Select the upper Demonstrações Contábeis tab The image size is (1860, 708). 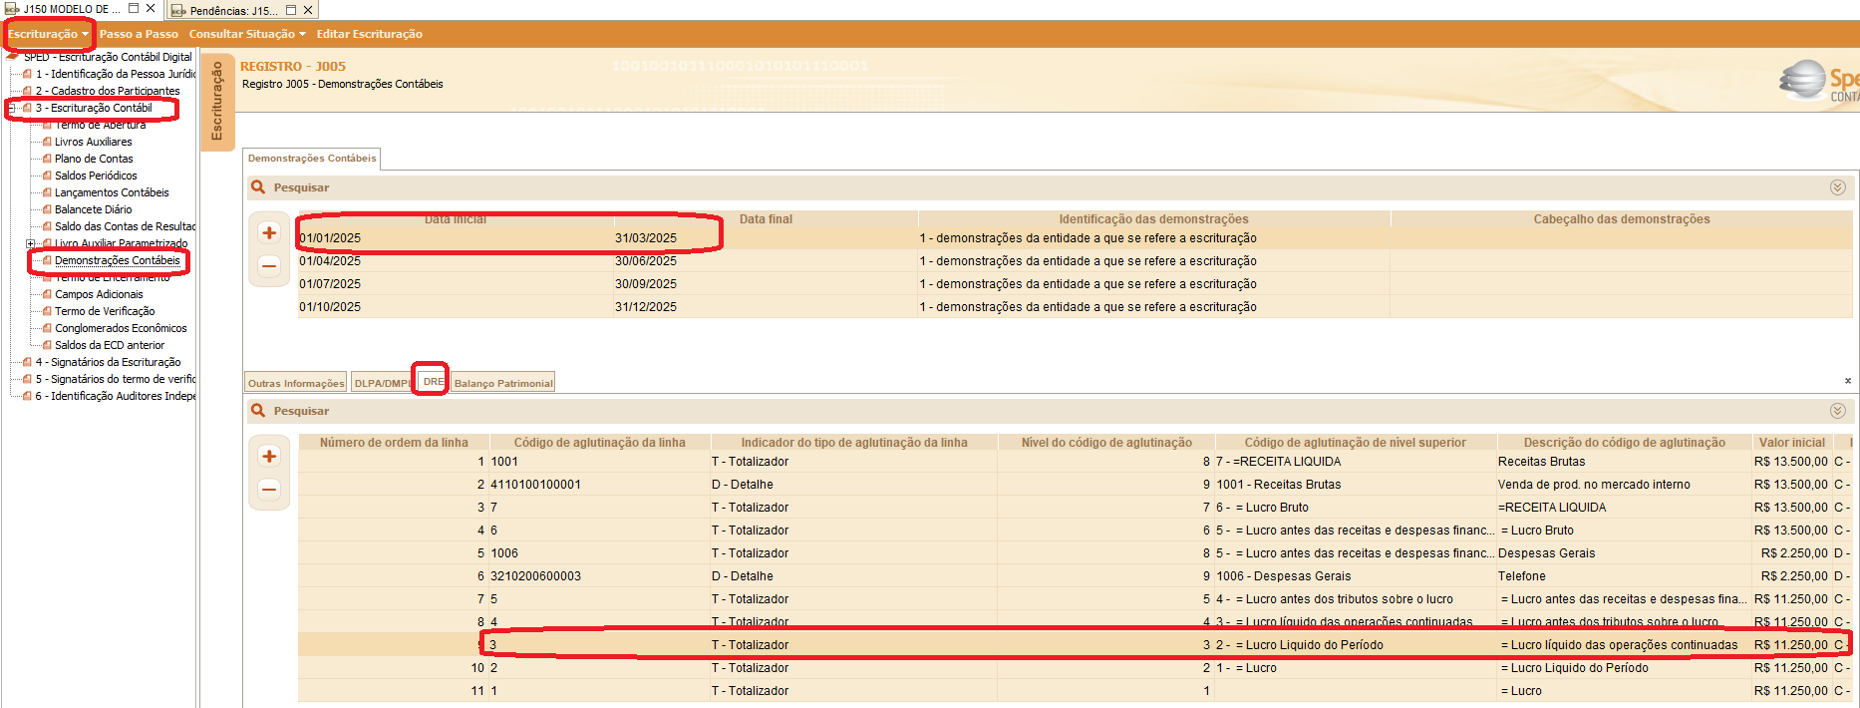tap(312, 159)
